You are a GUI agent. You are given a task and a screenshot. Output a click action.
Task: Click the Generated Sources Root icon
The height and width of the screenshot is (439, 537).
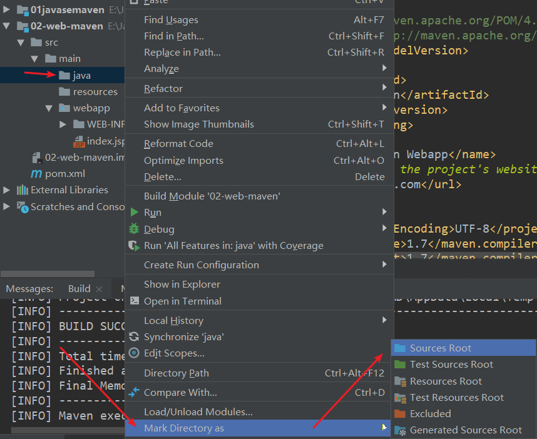point(400,430)
